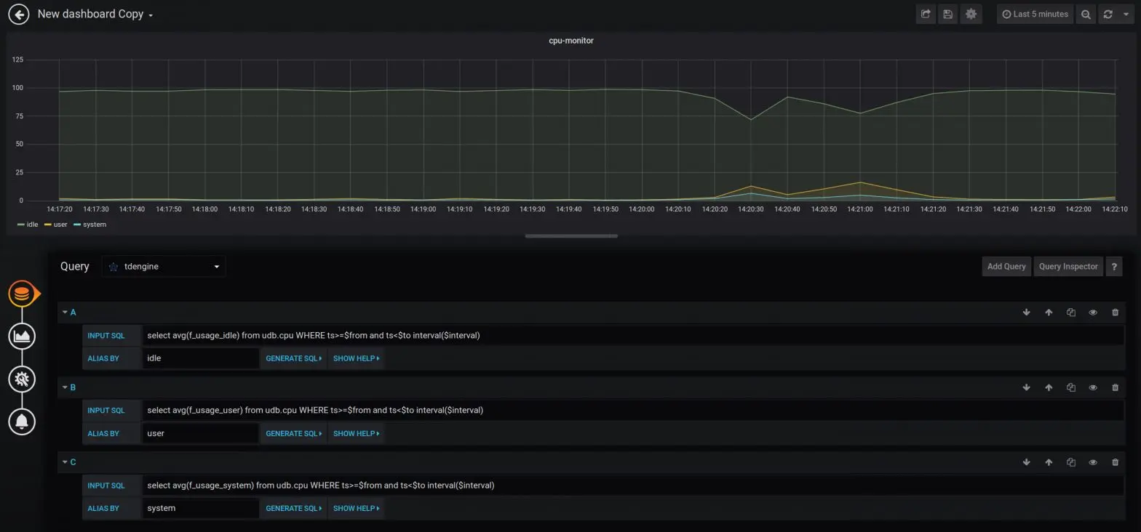This screenshot has width=1141, height=532.
Task: Open Query Inspector
Action: coord(1068,266)
